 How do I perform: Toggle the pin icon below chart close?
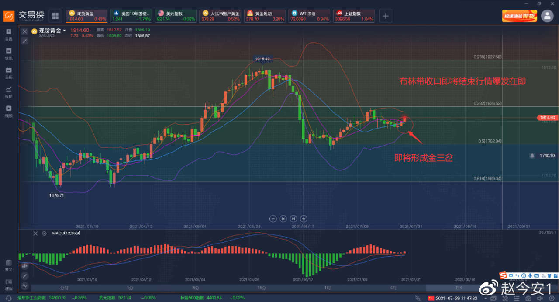(24, 41)
